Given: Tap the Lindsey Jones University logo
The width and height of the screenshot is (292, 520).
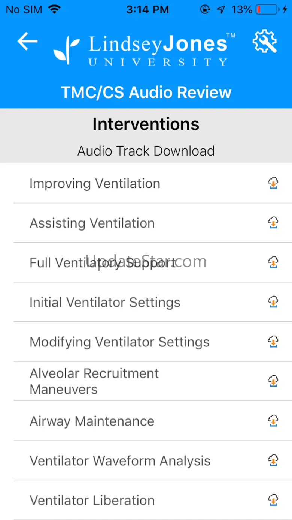Looking at the screenshot, I should coord(145,49).
